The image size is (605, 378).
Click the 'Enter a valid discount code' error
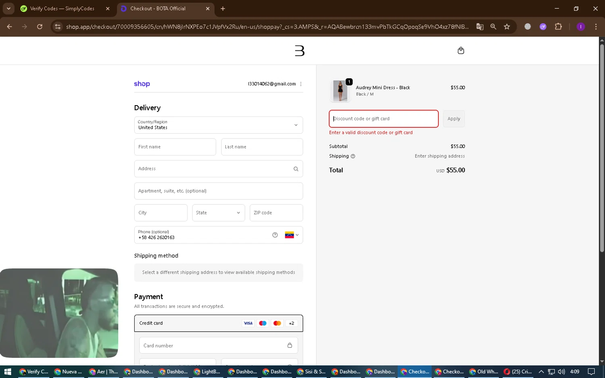click(x=371, y=133)
